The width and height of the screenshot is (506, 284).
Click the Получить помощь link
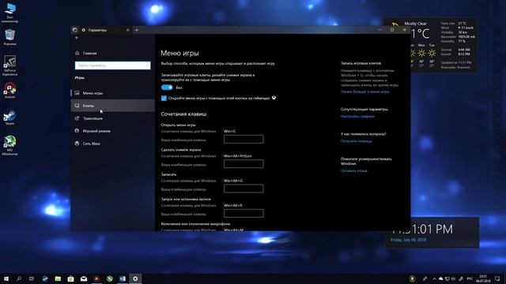[x=357, y=141]
